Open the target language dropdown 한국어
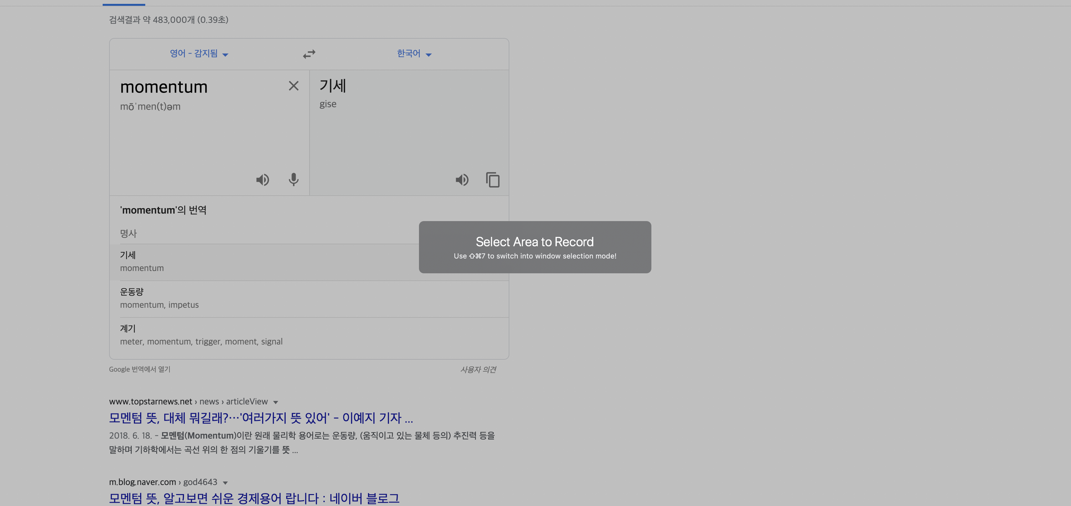 [x=414, y=54]
